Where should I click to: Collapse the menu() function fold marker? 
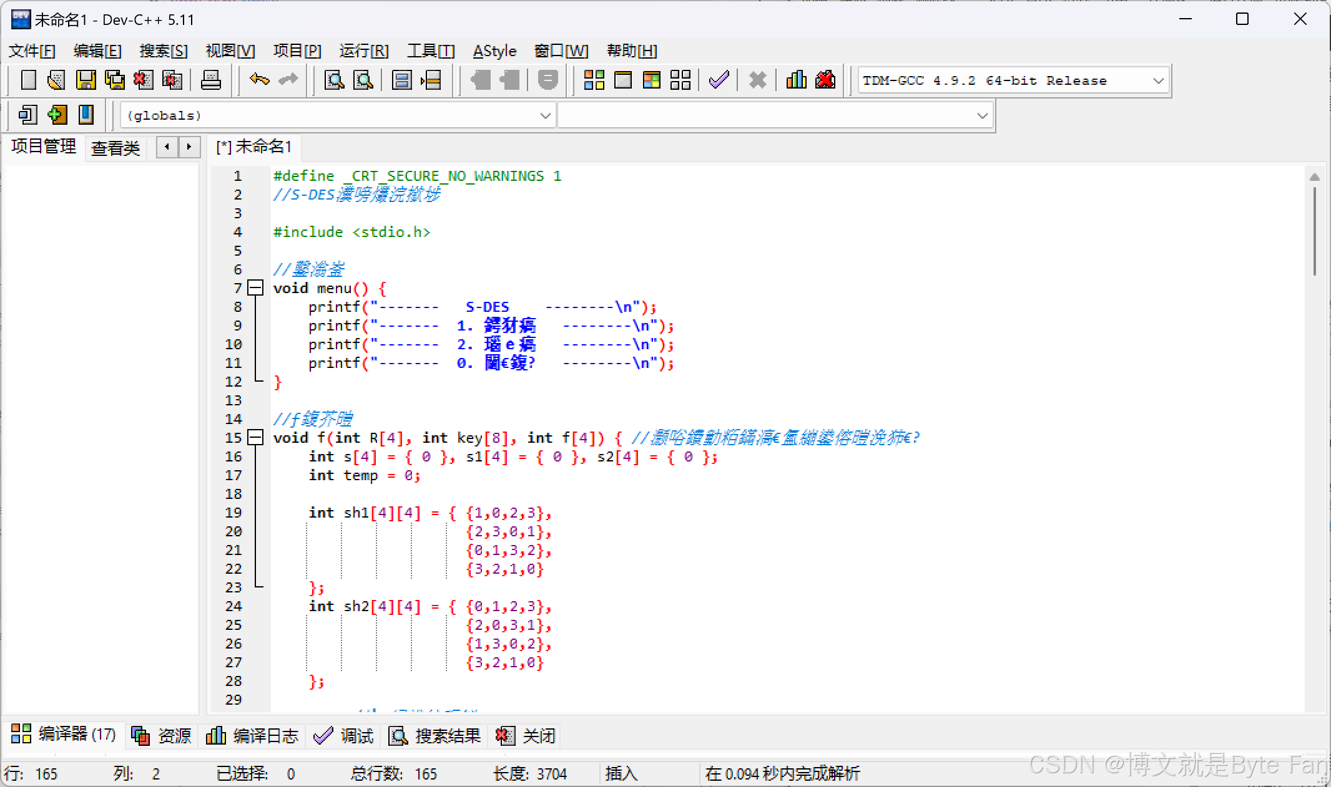click(x=255, y=288)
